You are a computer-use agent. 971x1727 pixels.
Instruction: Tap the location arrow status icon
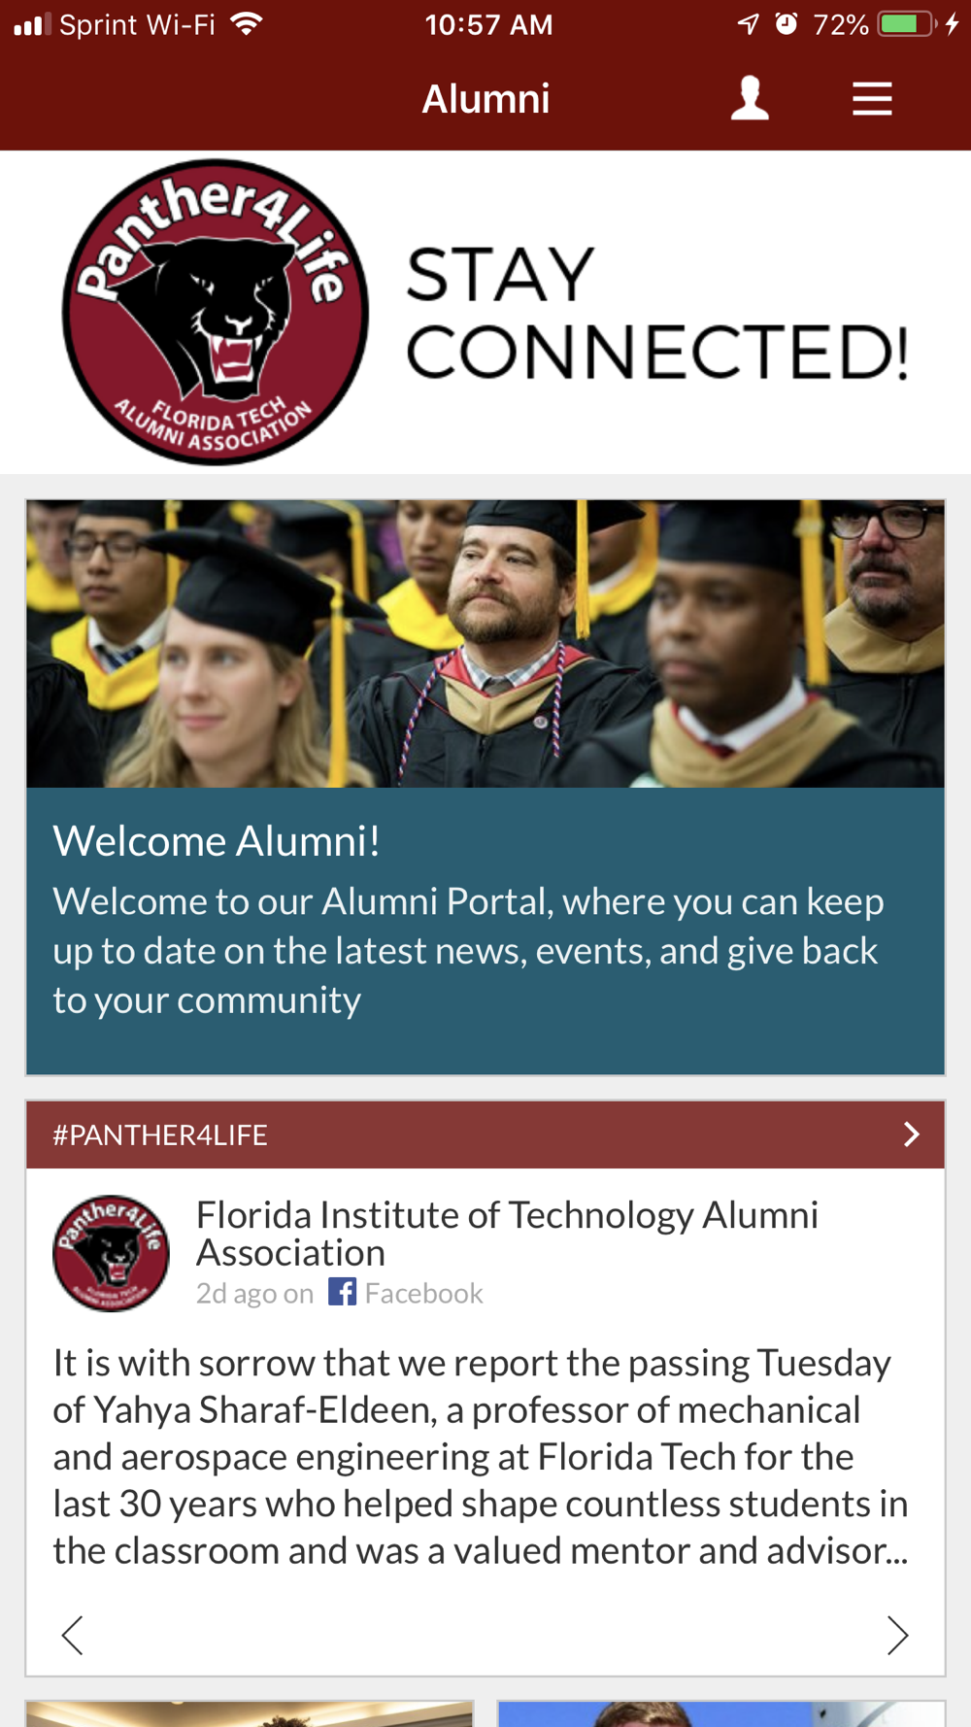pyautogui.click(x=748, y=24)
